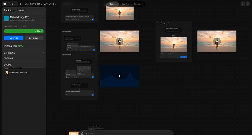Play the dark blue audio waveform clip
Viewport: 252px width, 135px height.
[120, 76]
